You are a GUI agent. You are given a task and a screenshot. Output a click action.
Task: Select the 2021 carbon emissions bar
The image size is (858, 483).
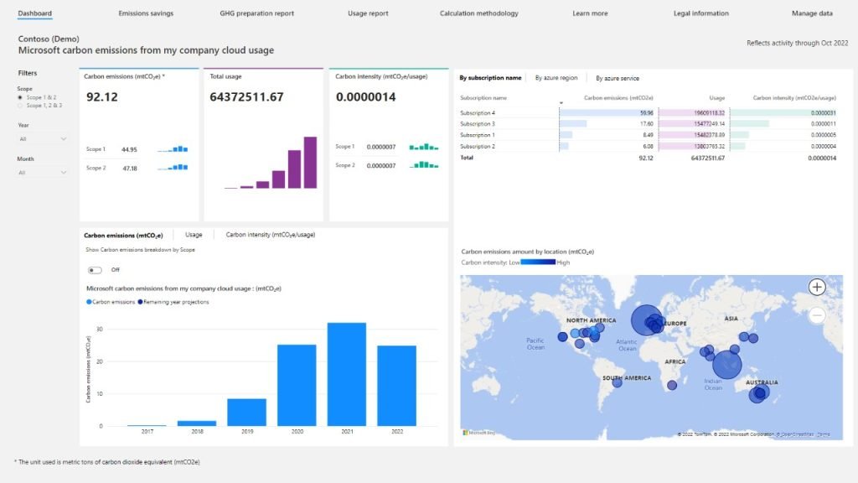(346, 374)
